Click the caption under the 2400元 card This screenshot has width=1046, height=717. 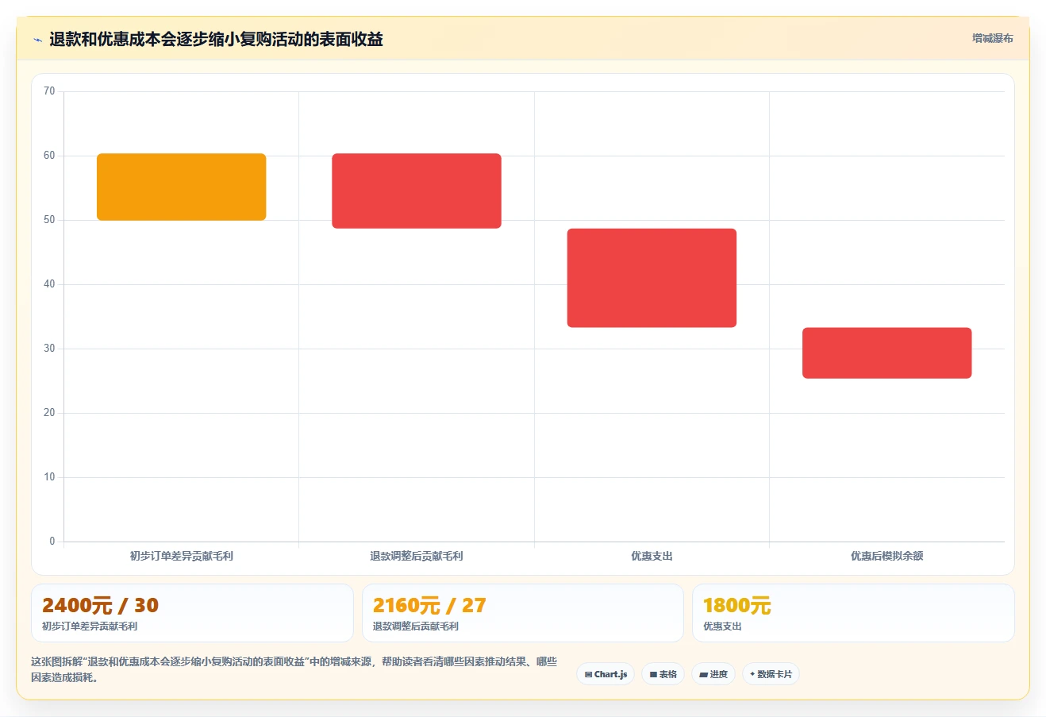pyautogui.click(x=90, y=626)
